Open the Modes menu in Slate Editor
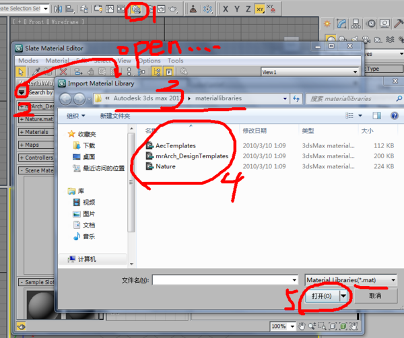The height and width of the screenshot is (338, 404). 28,61
